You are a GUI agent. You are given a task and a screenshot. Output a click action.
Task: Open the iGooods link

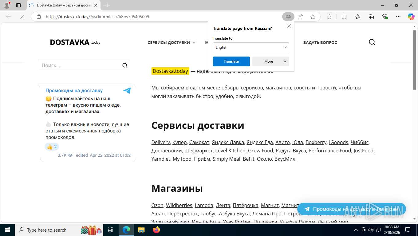pyautogui.click(x=338, y=142)
